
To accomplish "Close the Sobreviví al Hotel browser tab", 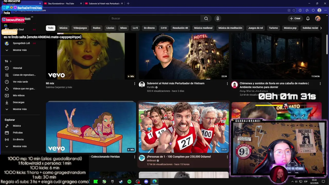I will [122, 3].
